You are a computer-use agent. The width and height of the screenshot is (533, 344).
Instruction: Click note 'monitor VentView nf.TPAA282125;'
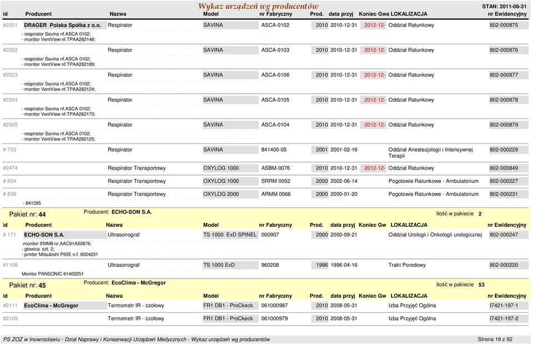click(59, 139)
